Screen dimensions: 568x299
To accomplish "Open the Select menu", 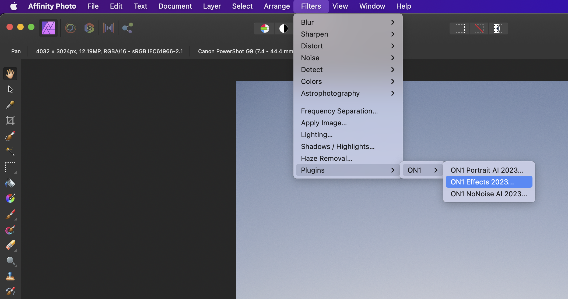I will tap(242, 6).
